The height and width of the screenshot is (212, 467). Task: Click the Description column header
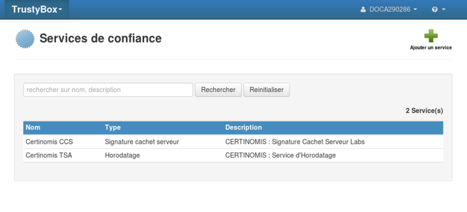coord(243,128)
